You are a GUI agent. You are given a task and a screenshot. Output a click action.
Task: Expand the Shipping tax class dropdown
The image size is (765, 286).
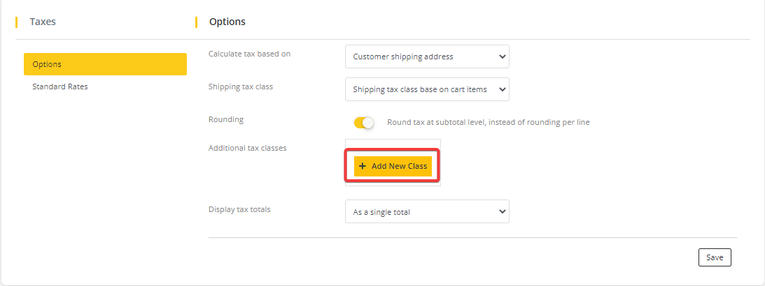pos(420,89)
